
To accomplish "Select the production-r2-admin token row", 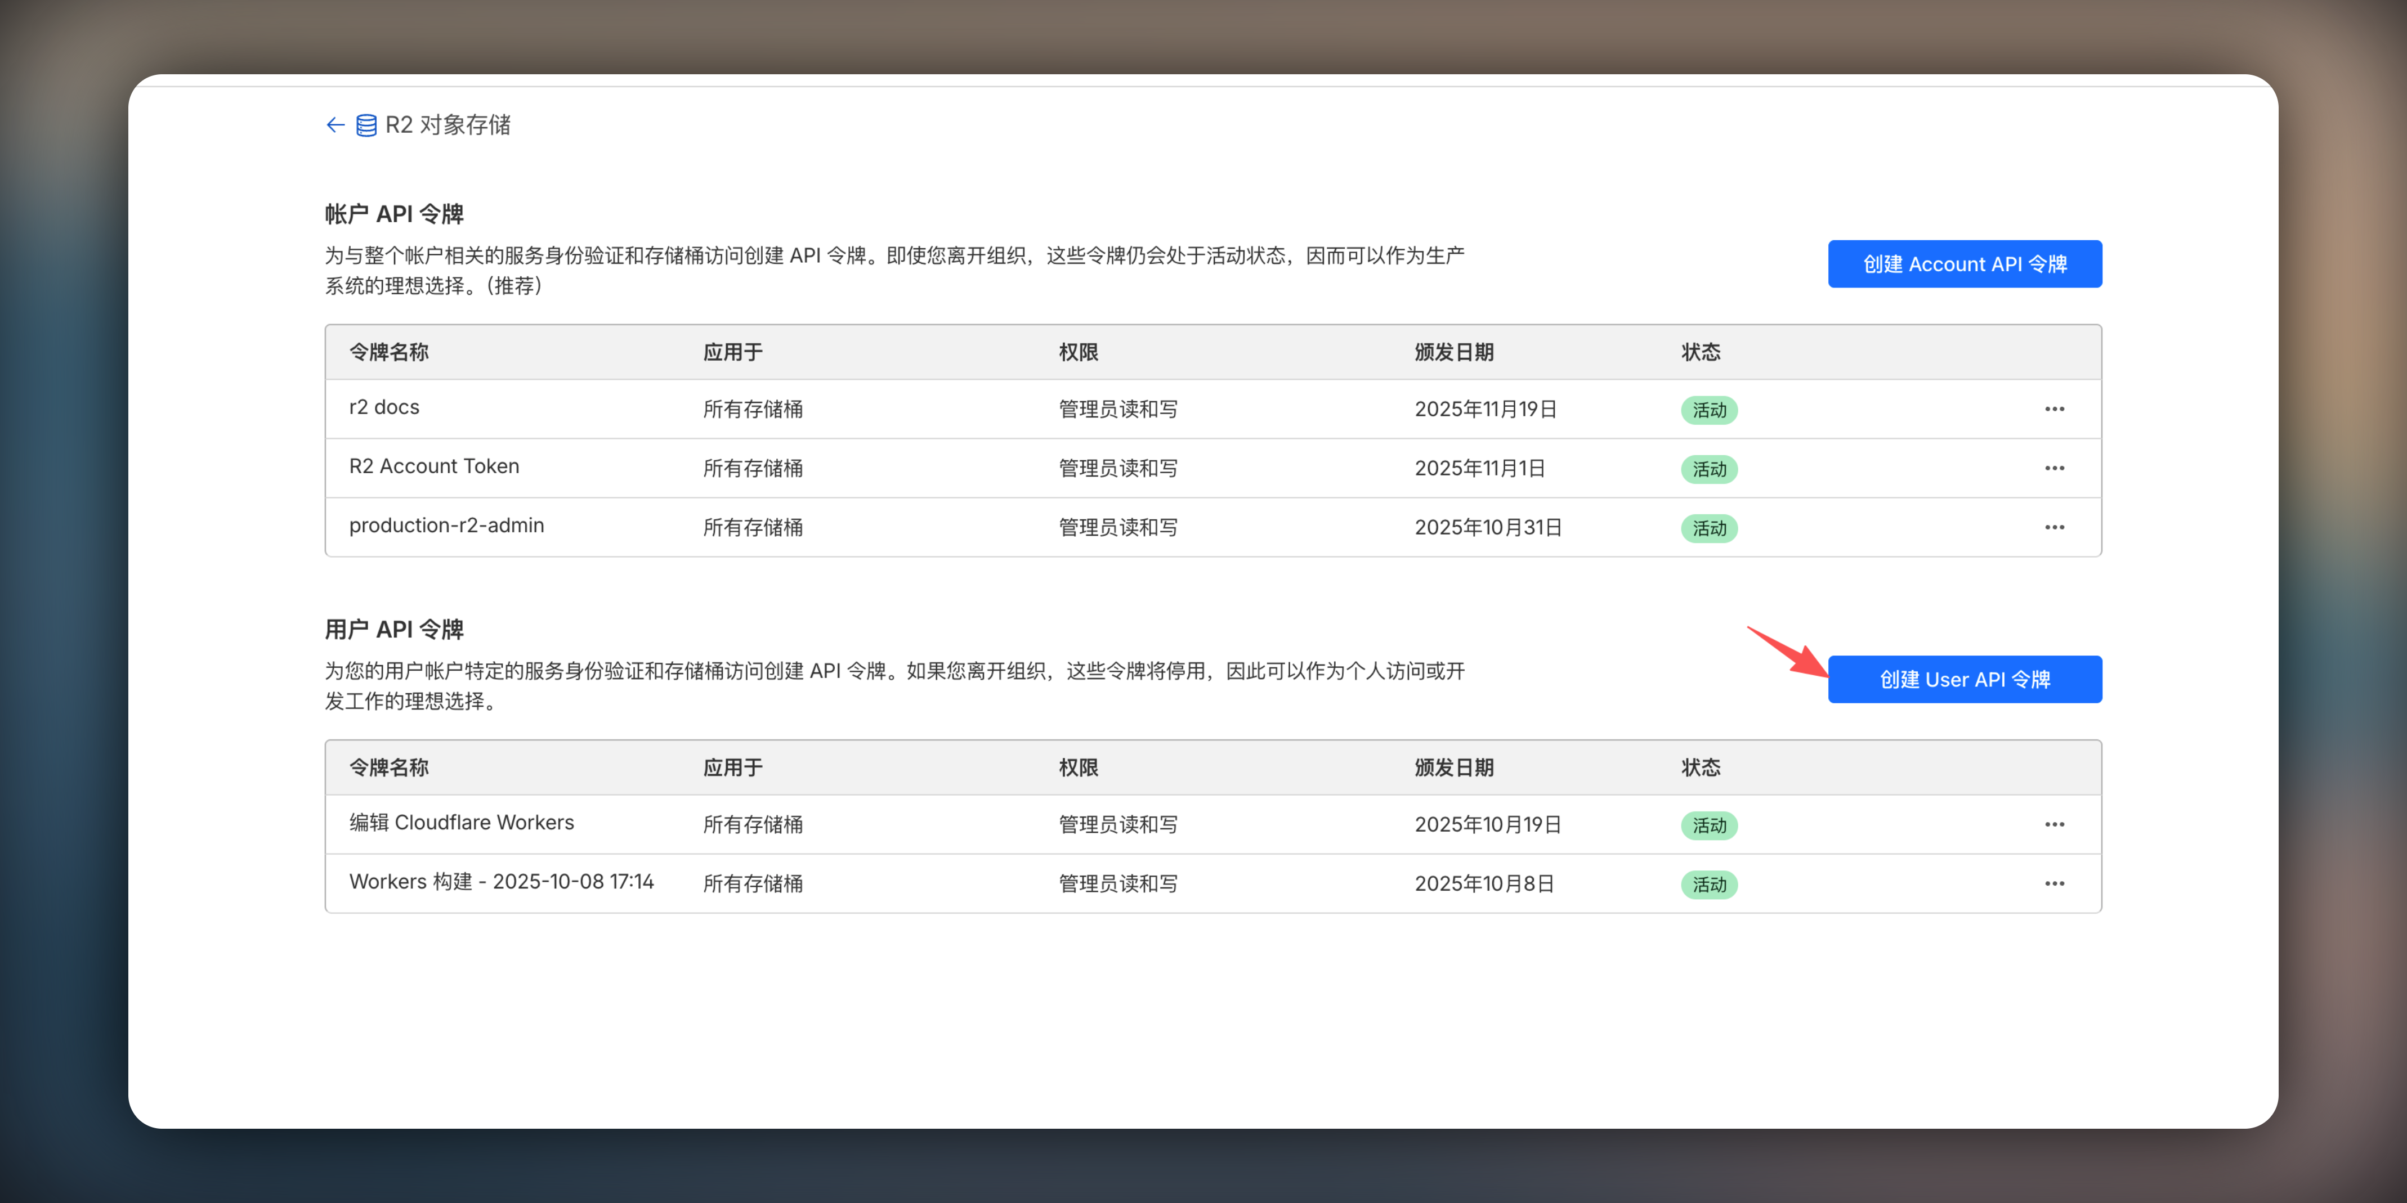I will pos(446,526).
